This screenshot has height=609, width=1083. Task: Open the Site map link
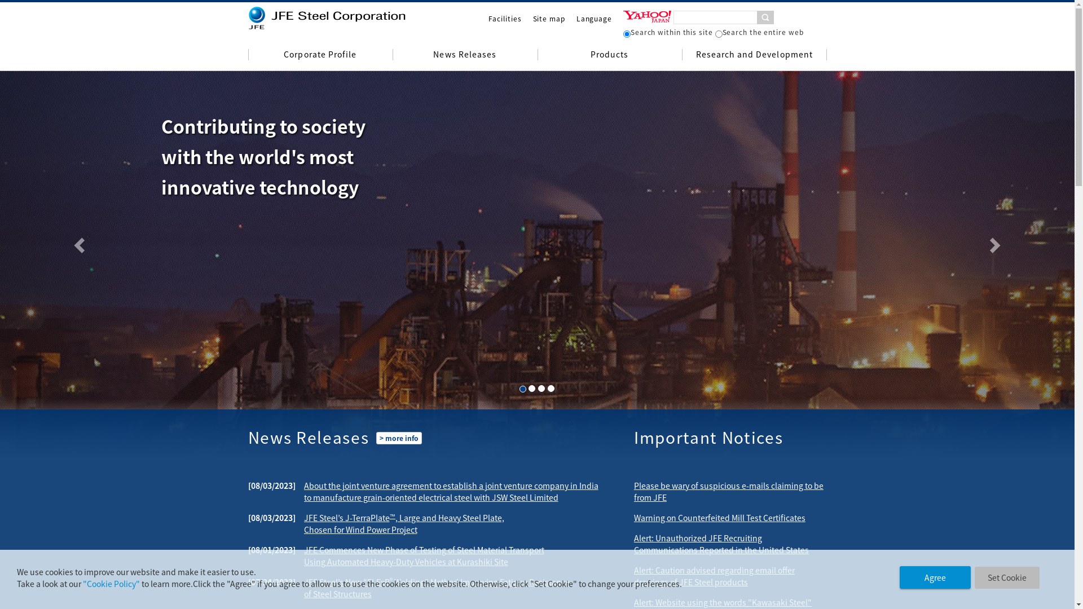point(549,19)
